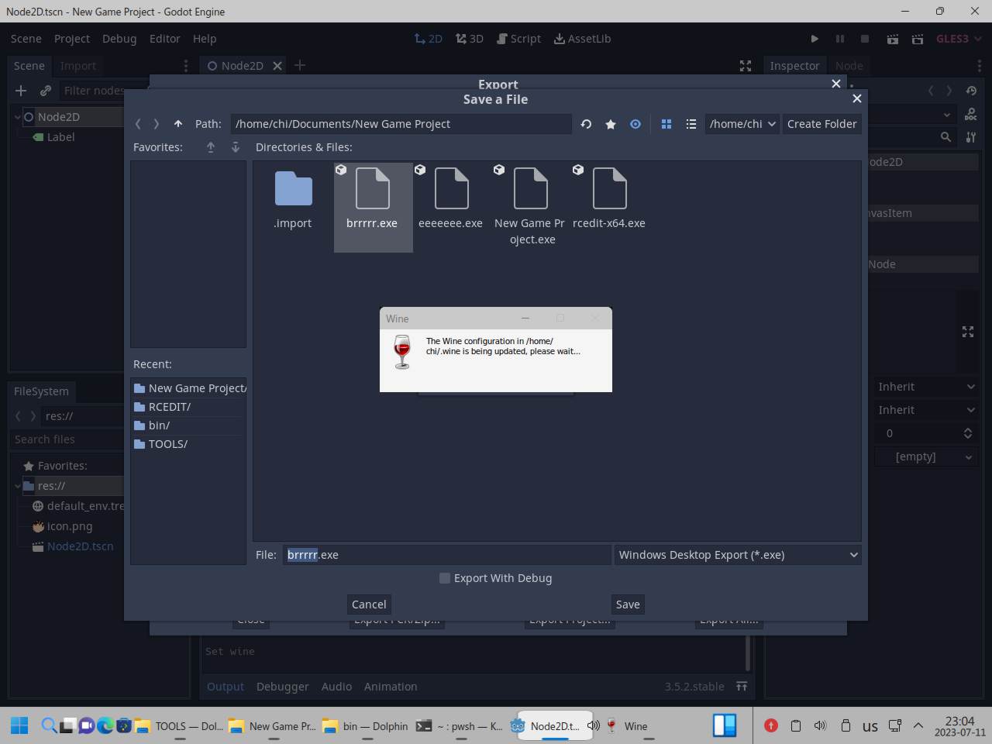Viewport: 992px width, 744px height.
Task: Switch to the 2D workspace
Action: click(428, 39)
